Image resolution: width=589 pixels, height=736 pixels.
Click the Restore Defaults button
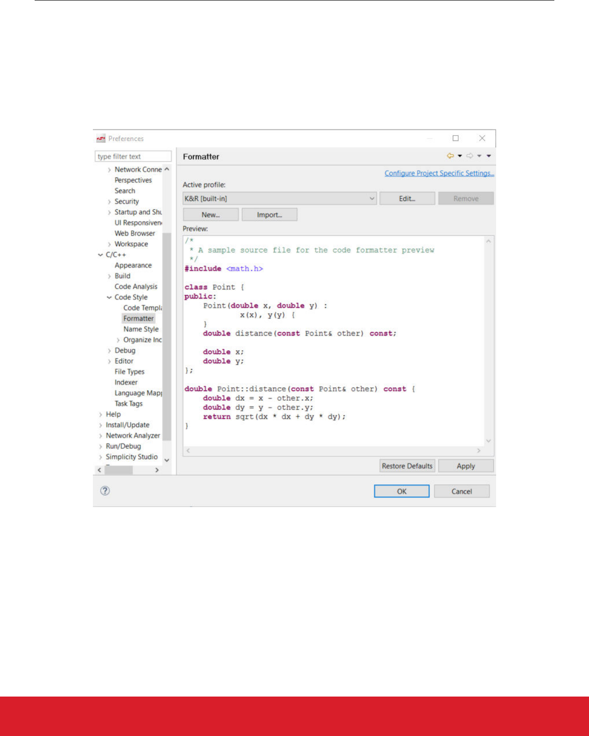tap(407, 466)
